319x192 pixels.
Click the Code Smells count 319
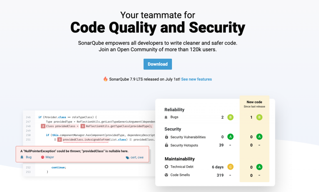click(x=220, y=175)
